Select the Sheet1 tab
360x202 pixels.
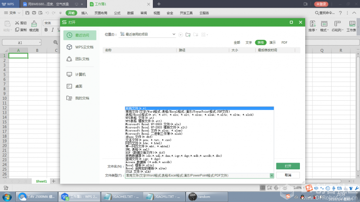[x=41, y=181]
